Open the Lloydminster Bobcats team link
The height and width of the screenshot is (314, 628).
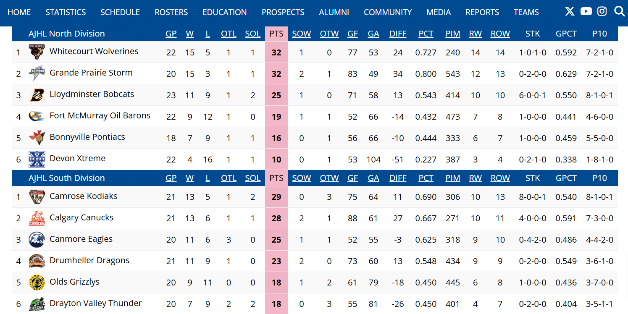pyautogui.click(x=92, y=94)
